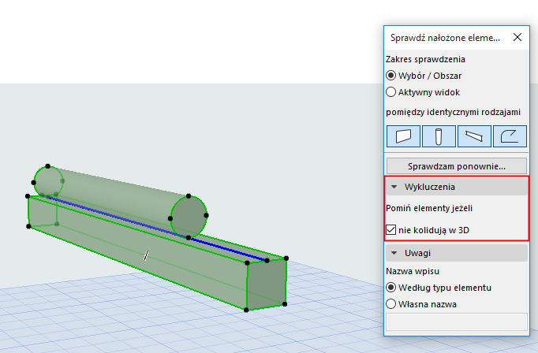Image resolution: width=538 pixels, height=353 pixels.
Task: Click the Wykluczenia section header label
Action: pyautogui.click(x=430, y=187)
